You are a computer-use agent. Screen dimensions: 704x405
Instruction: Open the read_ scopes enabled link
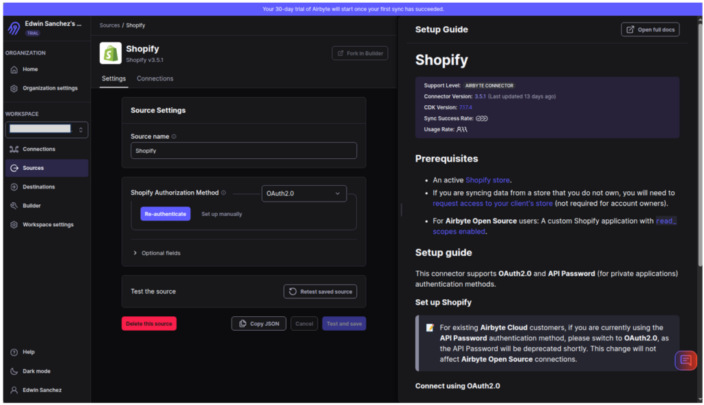459,232
